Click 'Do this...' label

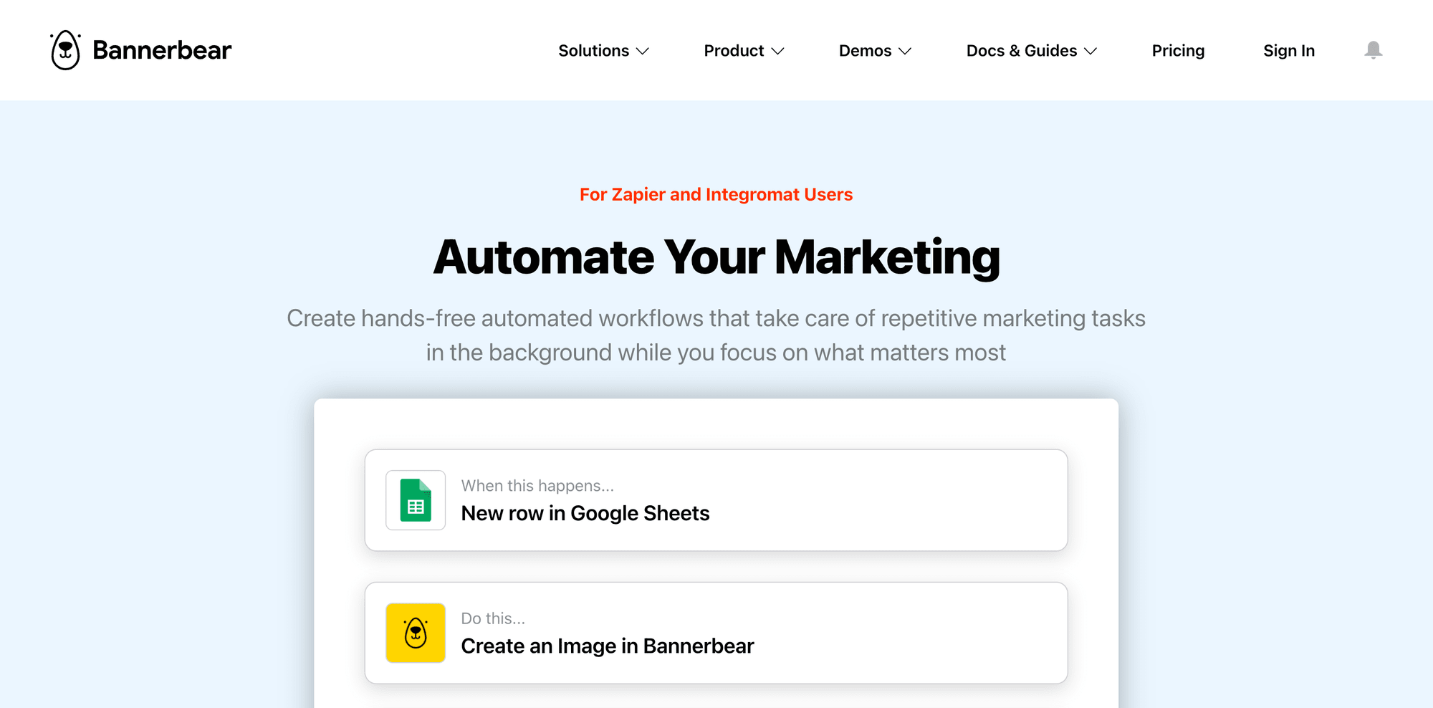tap(493, 618)
